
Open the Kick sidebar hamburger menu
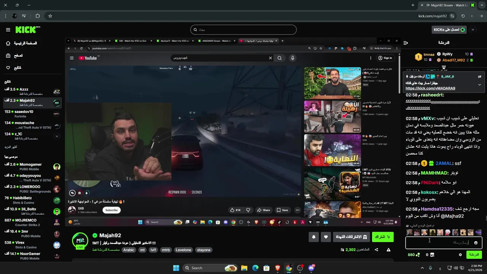coord(8,30)
